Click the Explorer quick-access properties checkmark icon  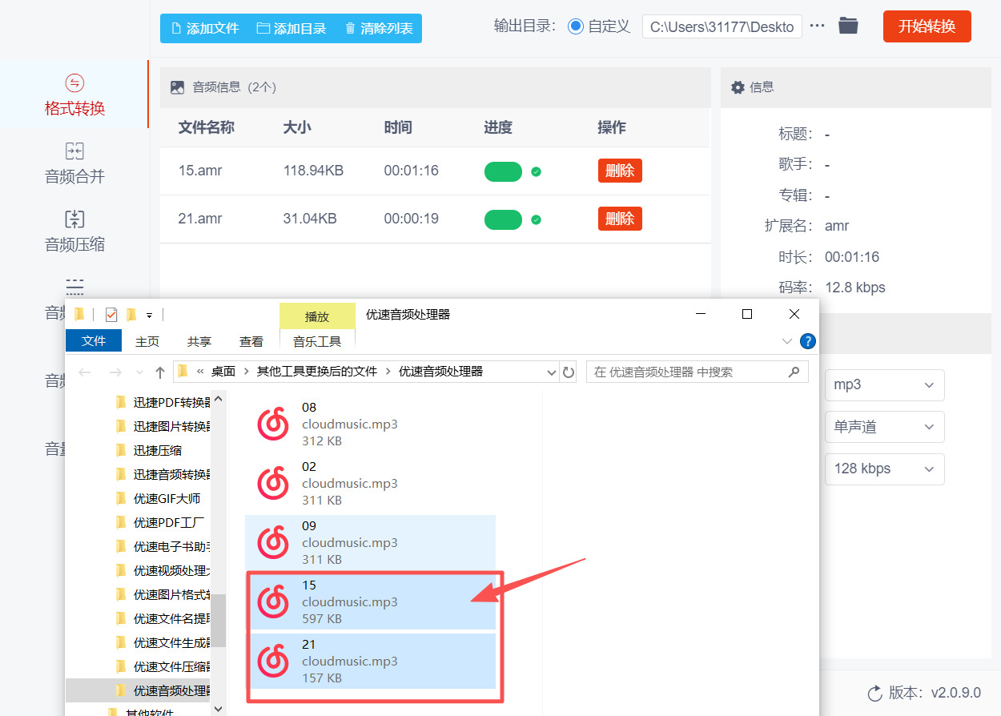[111, 314]
